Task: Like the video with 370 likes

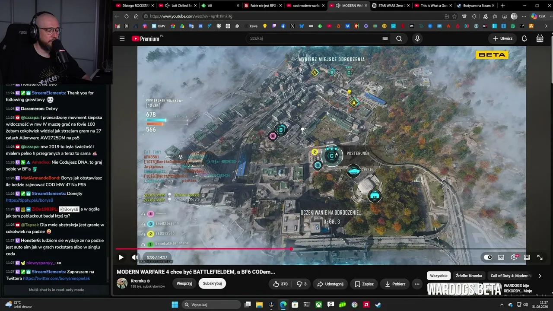Action: (280, 284)
